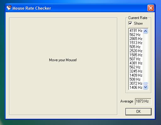The height and width of the screenshot is (125, 161).
Task: Select the 4381 Hz list entry
Action: 136,63
